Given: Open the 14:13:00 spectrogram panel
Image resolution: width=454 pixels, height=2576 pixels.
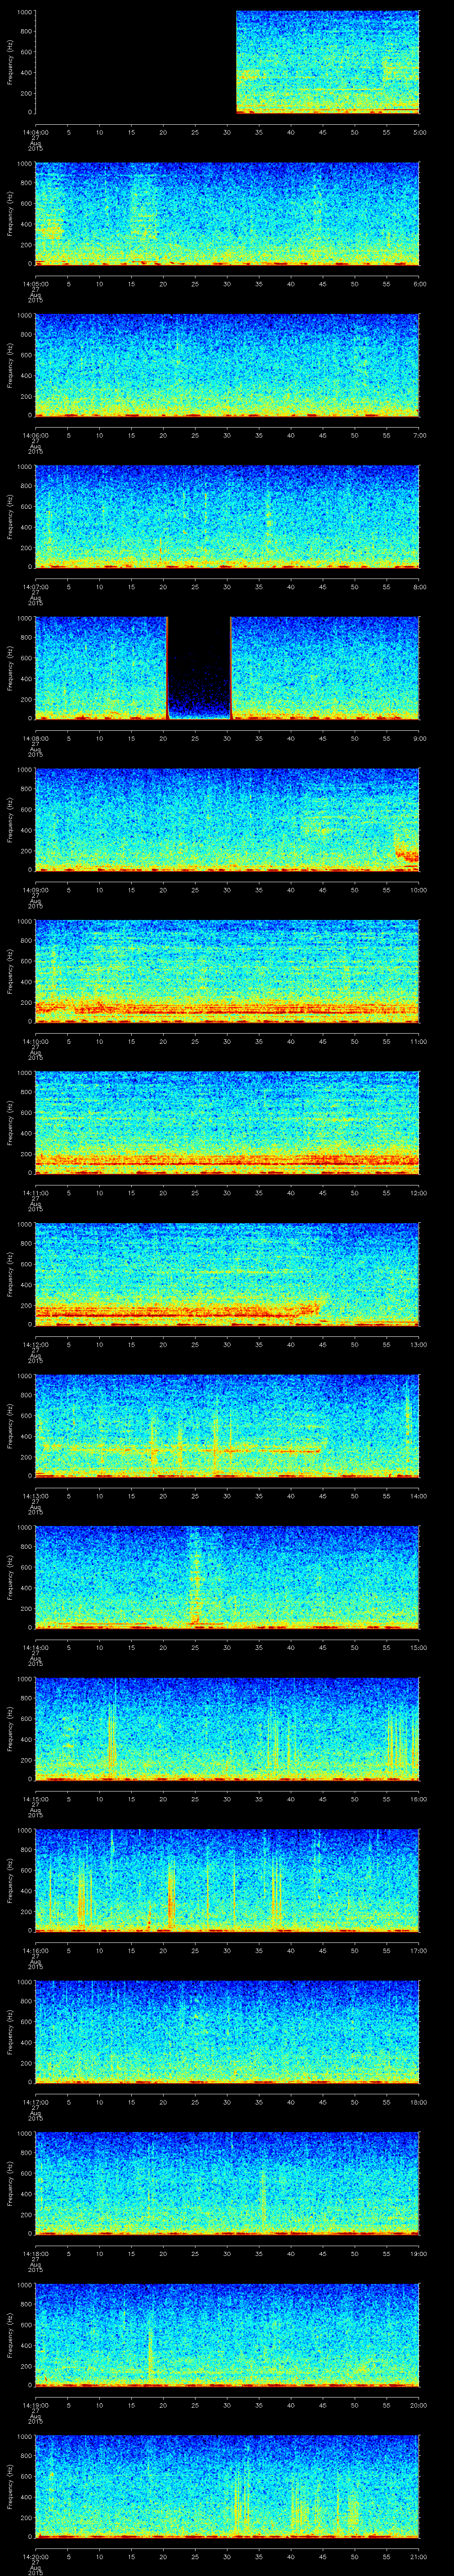Looking at the screenshot, I should click(x=227, y=1426).
